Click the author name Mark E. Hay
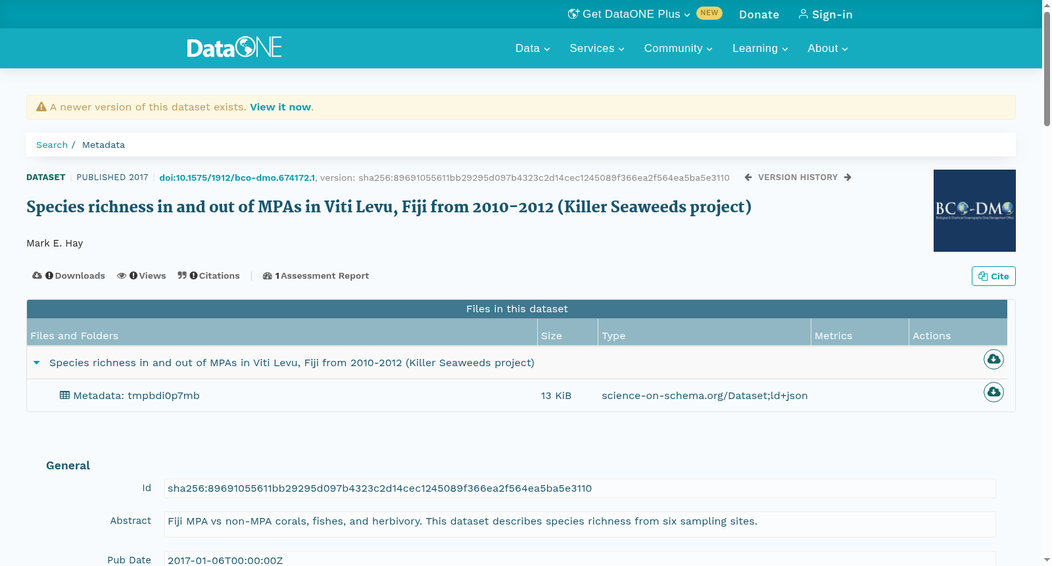This screenshot has height=566, width=1052. (55, 243)
